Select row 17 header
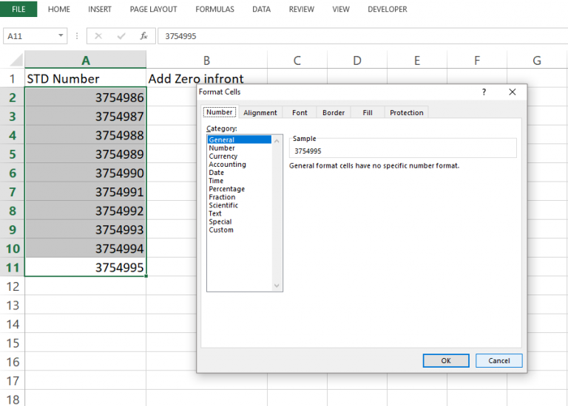 (13, 380)
